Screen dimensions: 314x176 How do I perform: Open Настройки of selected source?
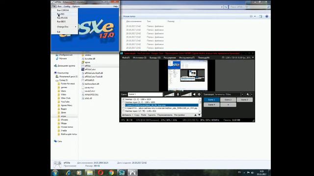coord(179,115)
